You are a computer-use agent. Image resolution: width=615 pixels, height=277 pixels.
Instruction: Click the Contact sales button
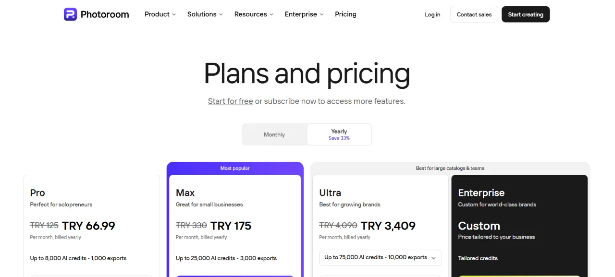[474, 14]
